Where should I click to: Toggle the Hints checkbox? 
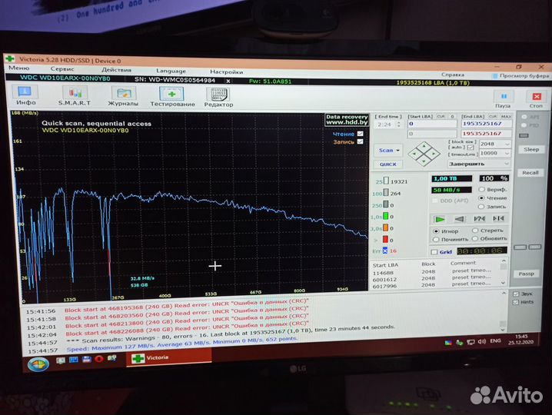tap(516, 302)
